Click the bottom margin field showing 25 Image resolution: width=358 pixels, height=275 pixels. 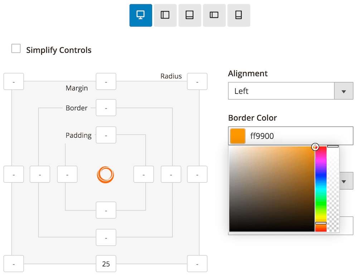point(106,264)
